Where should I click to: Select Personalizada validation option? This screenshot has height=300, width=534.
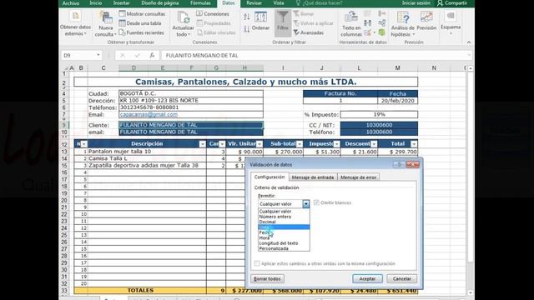[284, 248]
